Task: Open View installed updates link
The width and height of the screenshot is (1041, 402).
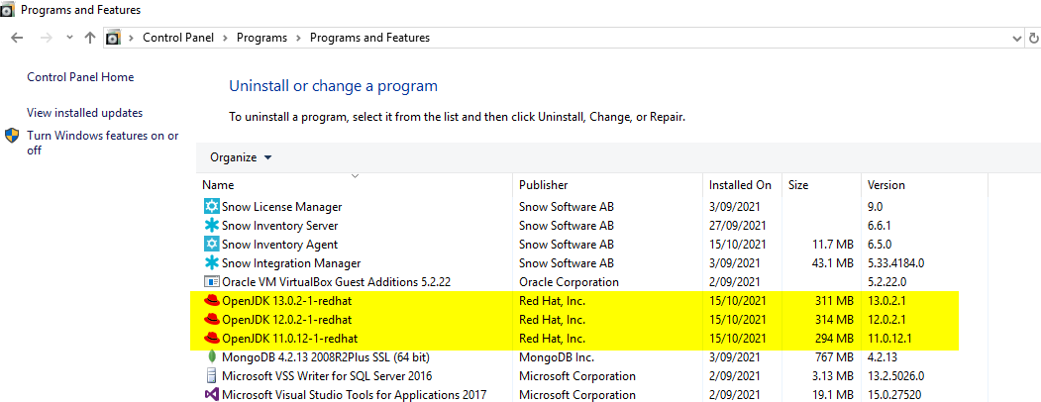Action: click(x=84, y=113)
